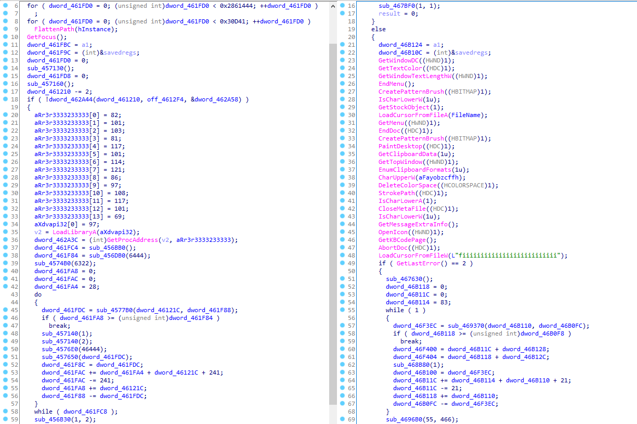Click the GetTopWindow call

(x=400, y=162)
